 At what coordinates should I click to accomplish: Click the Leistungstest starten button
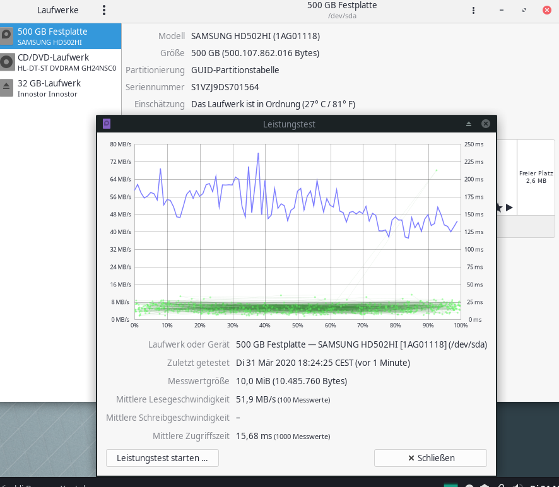coord(163,458)
